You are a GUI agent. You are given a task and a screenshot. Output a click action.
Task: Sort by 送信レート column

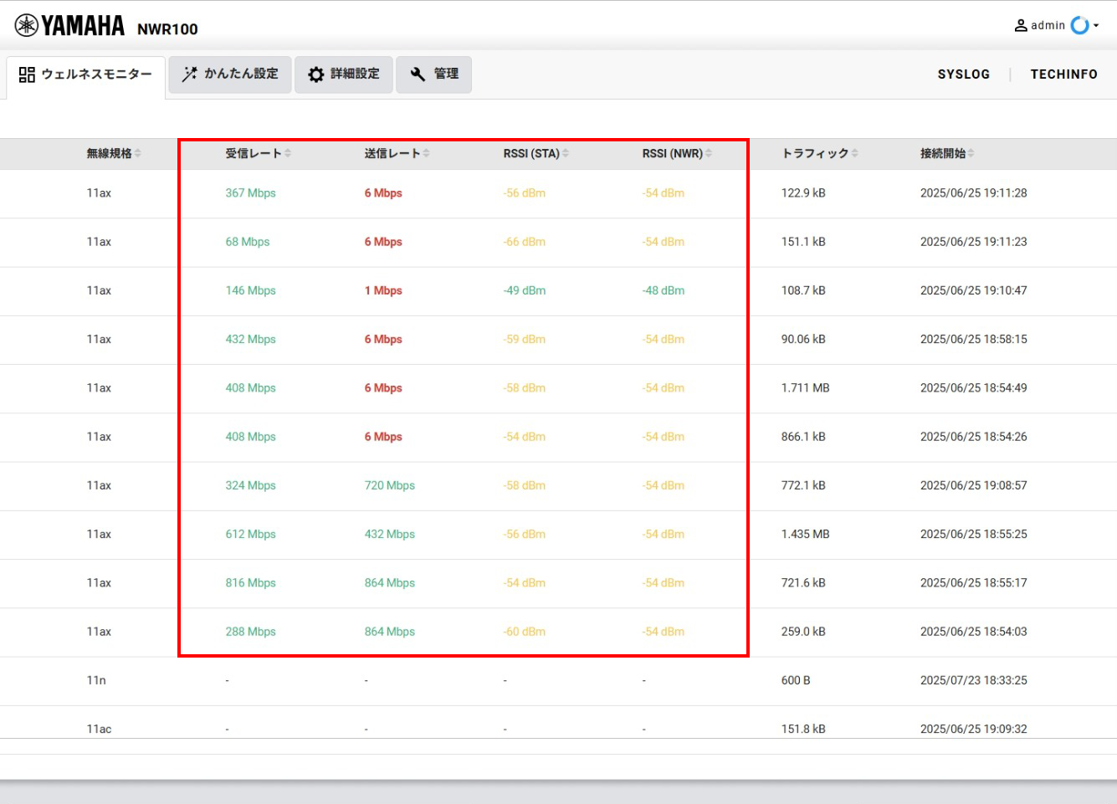pos(427,154)
